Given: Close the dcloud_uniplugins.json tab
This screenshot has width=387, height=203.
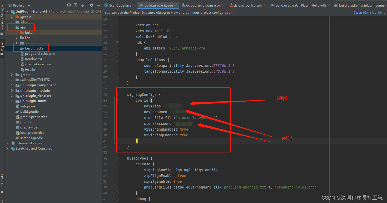Looking at the screenshot, I should (x=224, y=5).
